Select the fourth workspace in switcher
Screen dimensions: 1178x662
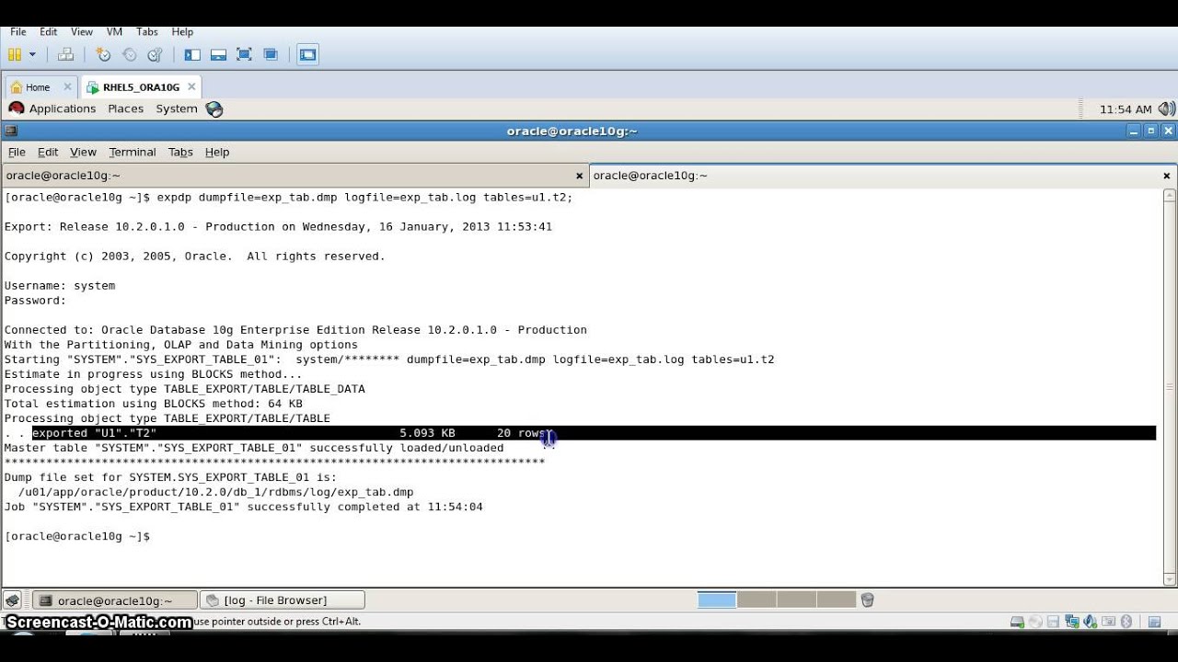click(836, 600)
